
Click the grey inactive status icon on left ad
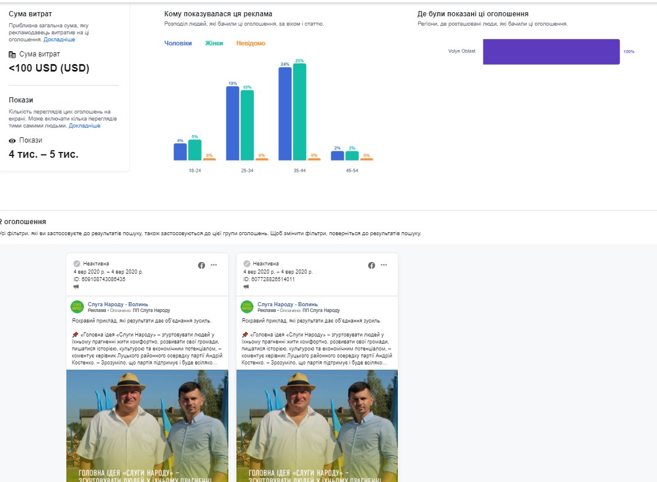coord(77,264)
